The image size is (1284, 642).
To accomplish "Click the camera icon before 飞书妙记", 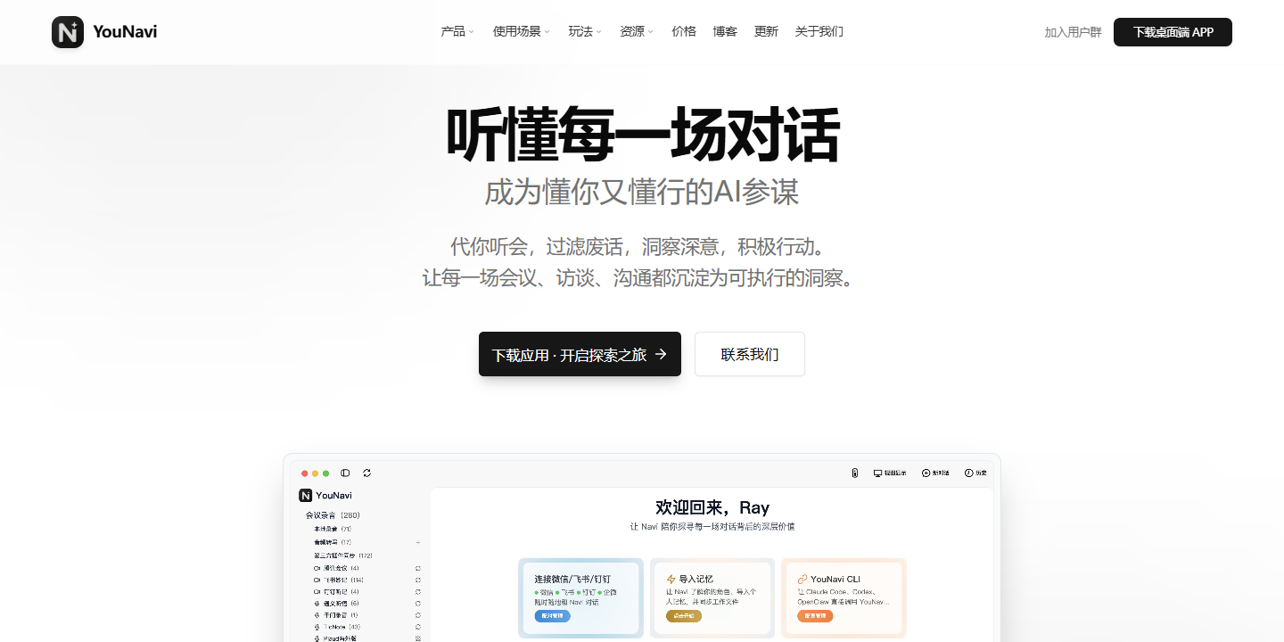I will [x=317, y=580].
